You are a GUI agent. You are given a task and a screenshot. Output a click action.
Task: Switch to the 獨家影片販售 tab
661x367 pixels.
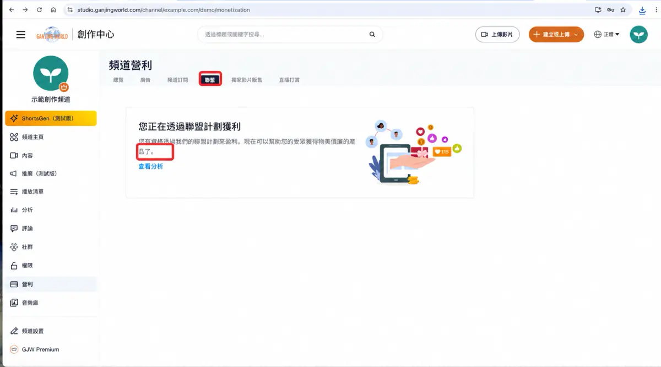(x=247, y=80)
